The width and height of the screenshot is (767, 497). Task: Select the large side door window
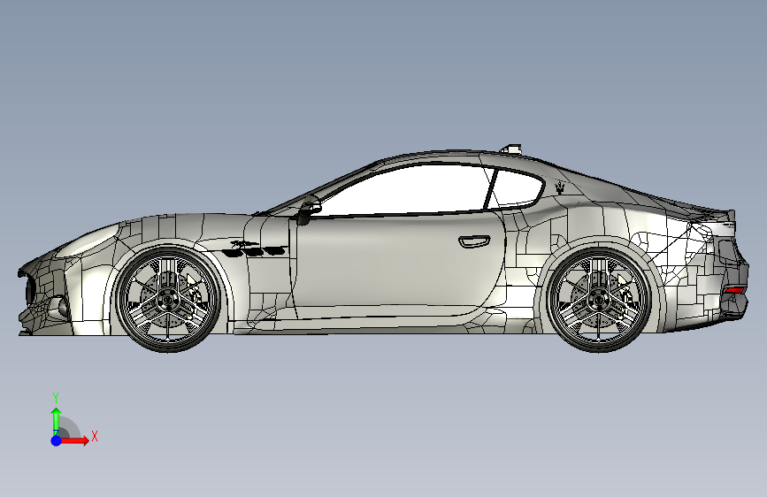[x=406, y=191]
